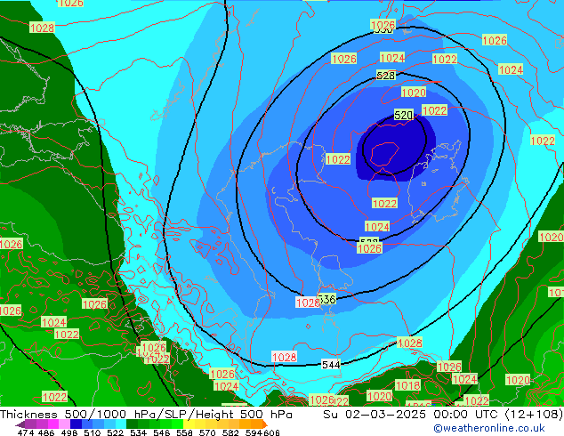Image resolution: width=564 pixels, height=436 pixels.
Task: Click the date 'Su 02-03-2025 00:00 UTC (12+108)'
Action: 443,415
